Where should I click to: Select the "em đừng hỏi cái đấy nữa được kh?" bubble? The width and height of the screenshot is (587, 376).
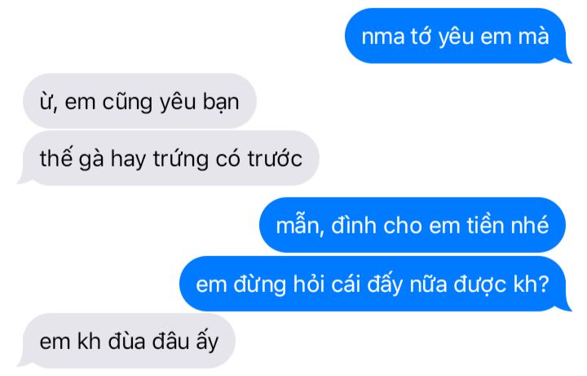pyautogui.click(x=375, y=284)
